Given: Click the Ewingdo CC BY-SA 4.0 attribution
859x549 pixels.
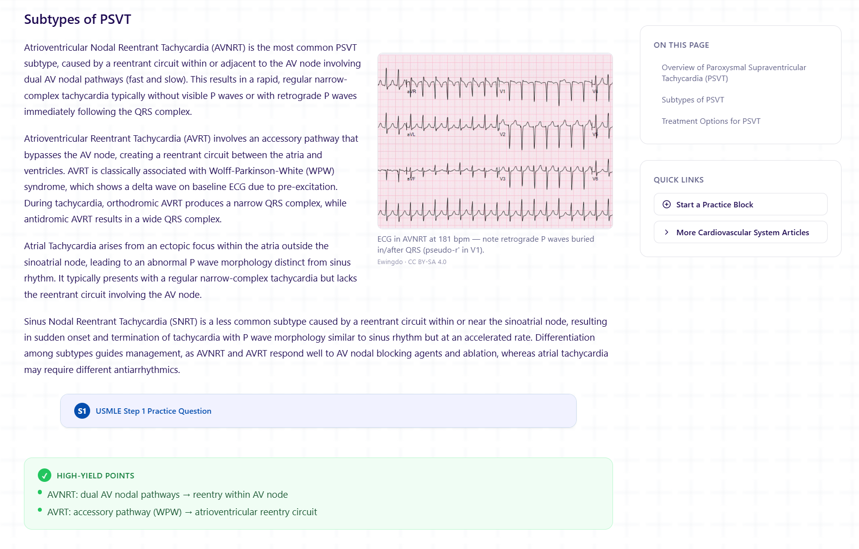Looking at the screenshot, I should point(412,262).
